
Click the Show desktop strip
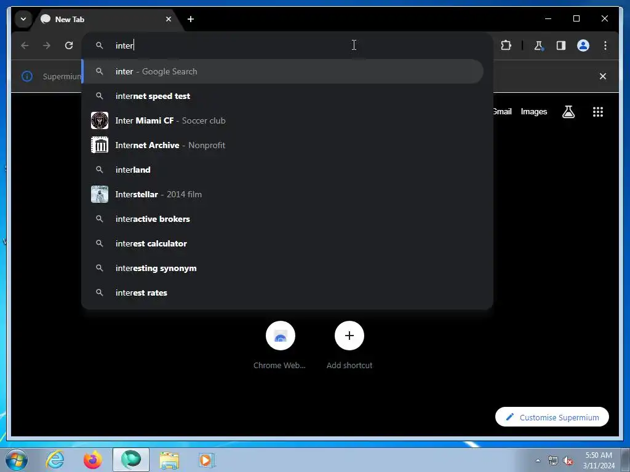(626, 460)
